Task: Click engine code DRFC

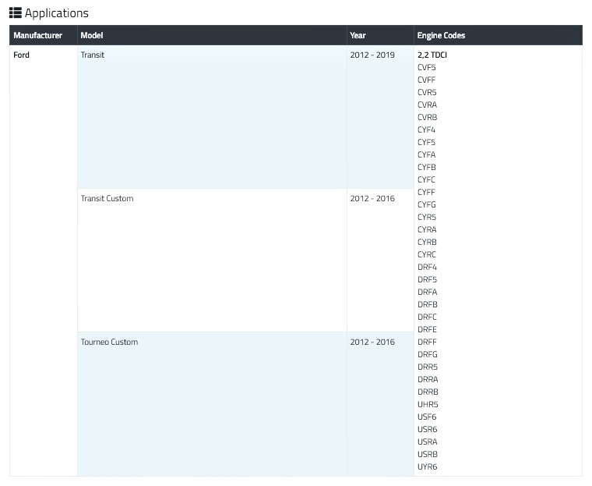Action: pyautogui.click(x=427, y=317)
